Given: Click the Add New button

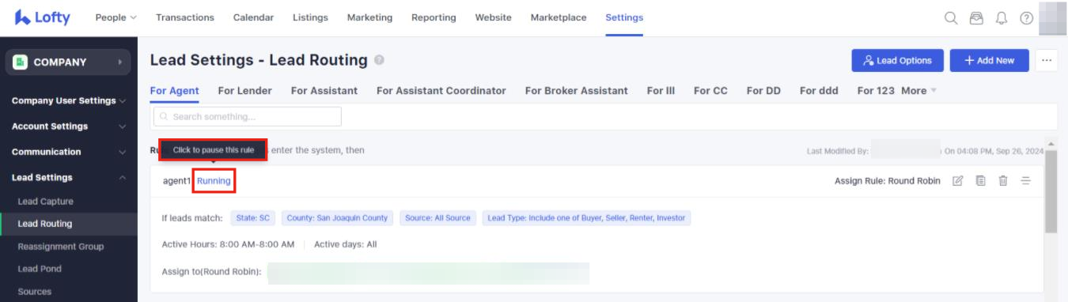Looking at the screenshot, I should click(x=989, y=60).
